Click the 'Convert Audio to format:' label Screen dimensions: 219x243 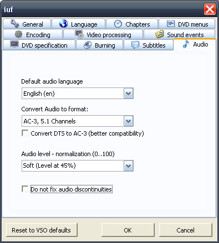pyautogui.click(x=55, y=109)
